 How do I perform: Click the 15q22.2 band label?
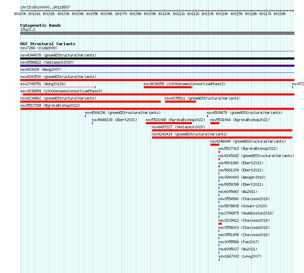coord(28,29)
